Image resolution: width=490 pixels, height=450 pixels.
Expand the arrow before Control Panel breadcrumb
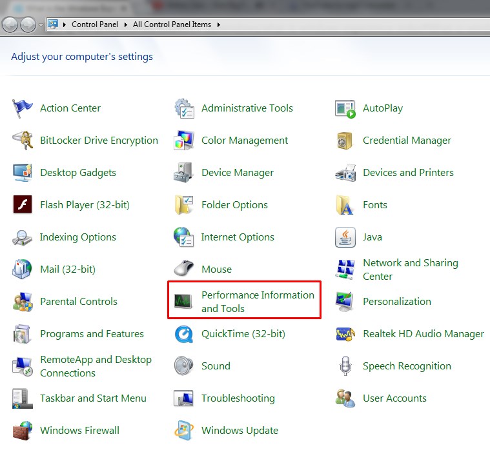click(x=65, y=24)
